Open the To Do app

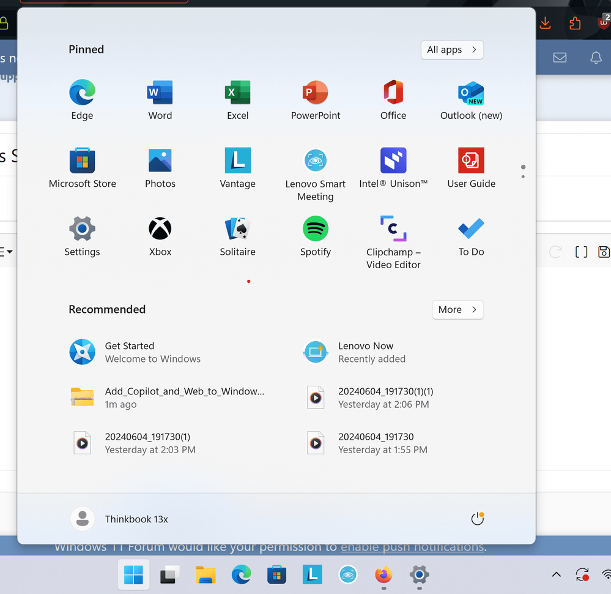471,236
